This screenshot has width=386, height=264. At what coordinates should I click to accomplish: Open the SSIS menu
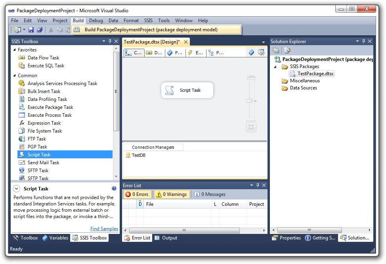(148, 21)
